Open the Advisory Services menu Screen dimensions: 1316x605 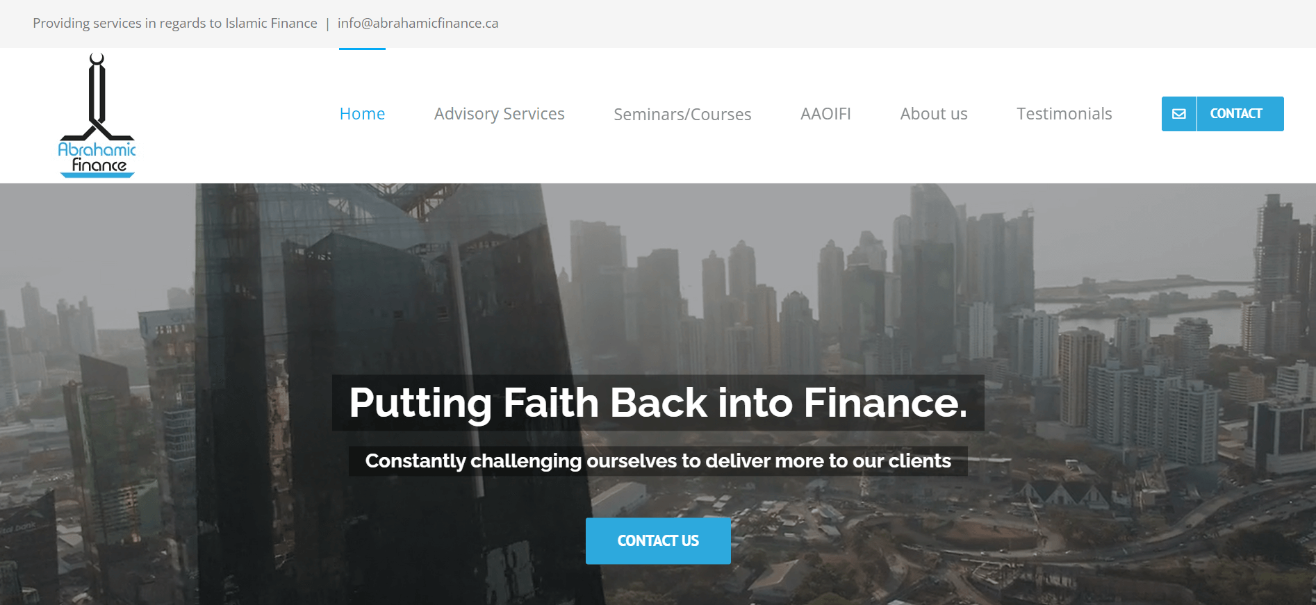499,114
